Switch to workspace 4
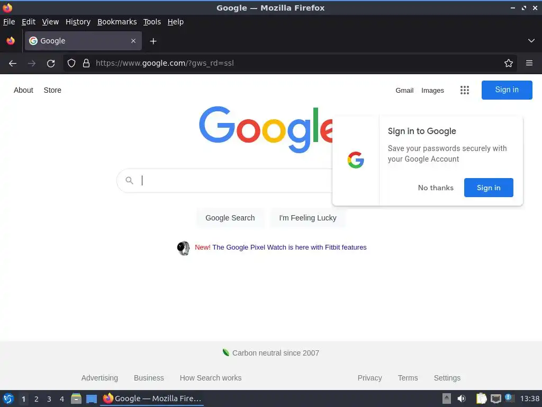The height and width of the screenshot is (407, 542). pyautogui.click(x=62, y=399)
